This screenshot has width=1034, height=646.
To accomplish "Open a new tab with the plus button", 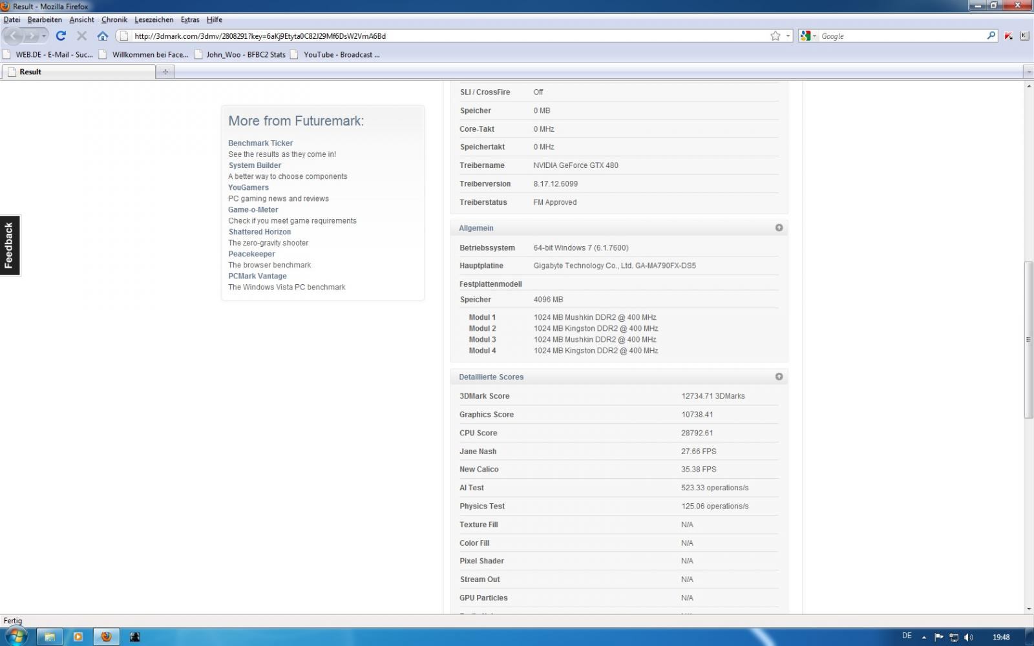I will tap(165, 72).
